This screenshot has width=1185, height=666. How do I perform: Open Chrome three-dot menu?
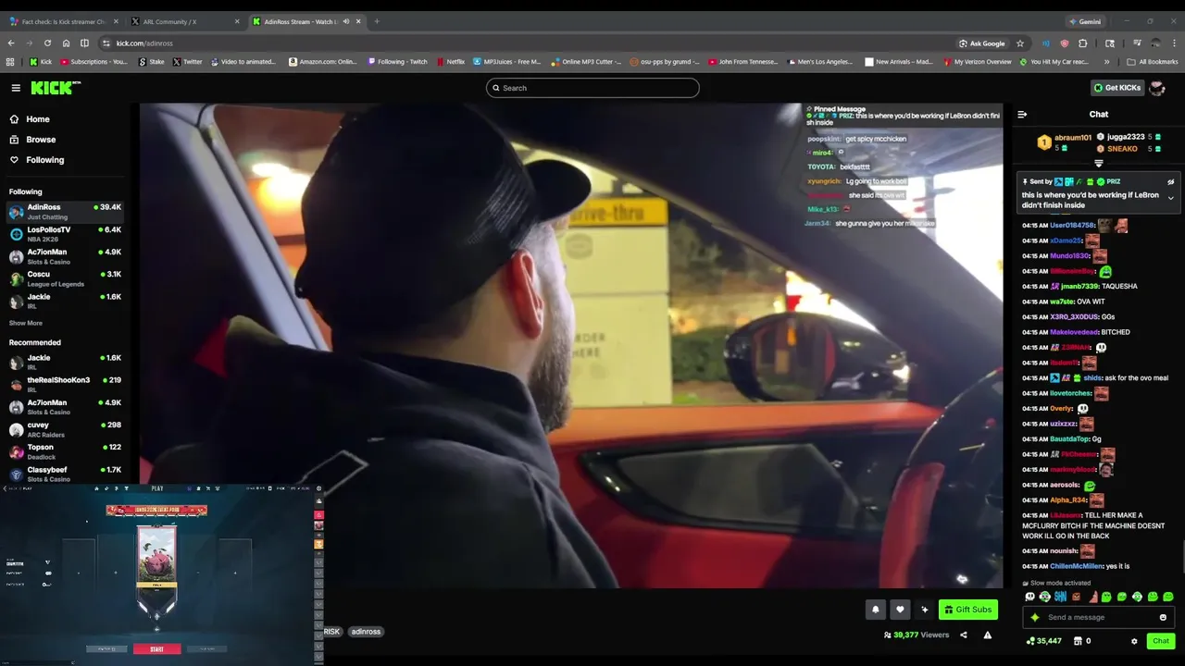[x=1174, y=43]
